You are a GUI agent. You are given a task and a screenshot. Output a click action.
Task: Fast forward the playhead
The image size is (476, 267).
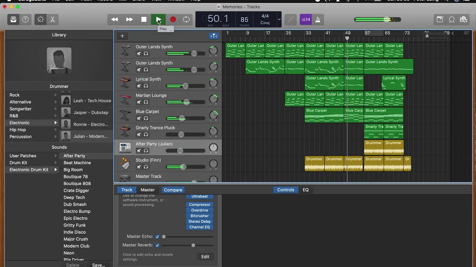[x=129, y=20]
